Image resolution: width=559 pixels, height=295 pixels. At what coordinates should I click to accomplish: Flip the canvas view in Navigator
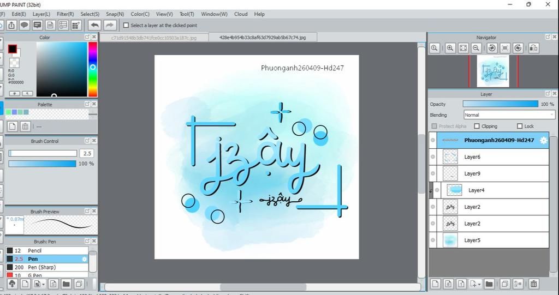click(x=534, y=48)
